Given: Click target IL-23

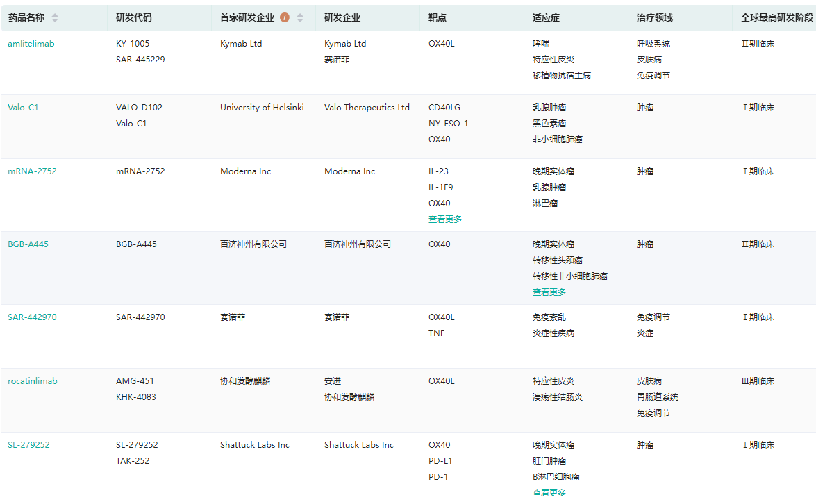Looking at the screenshot, I should [438, 171].
